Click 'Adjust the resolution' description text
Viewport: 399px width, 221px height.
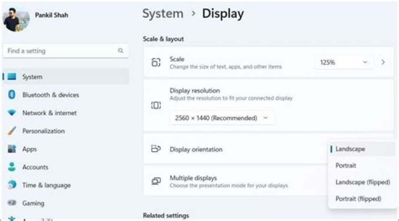pos(231,98)
